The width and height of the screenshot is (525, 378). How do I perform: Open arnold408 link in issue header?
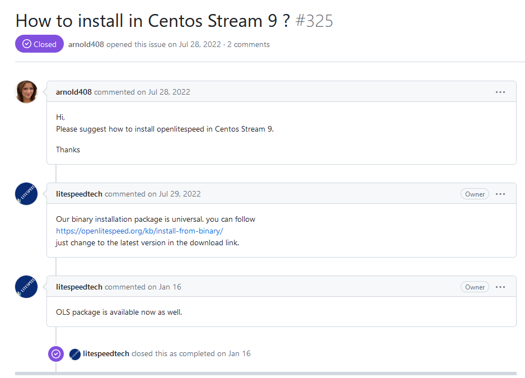86,45
